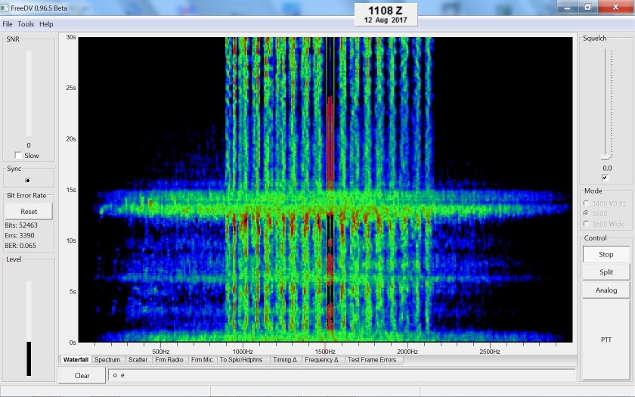Click the text field beside Clear

pos(340,375)
